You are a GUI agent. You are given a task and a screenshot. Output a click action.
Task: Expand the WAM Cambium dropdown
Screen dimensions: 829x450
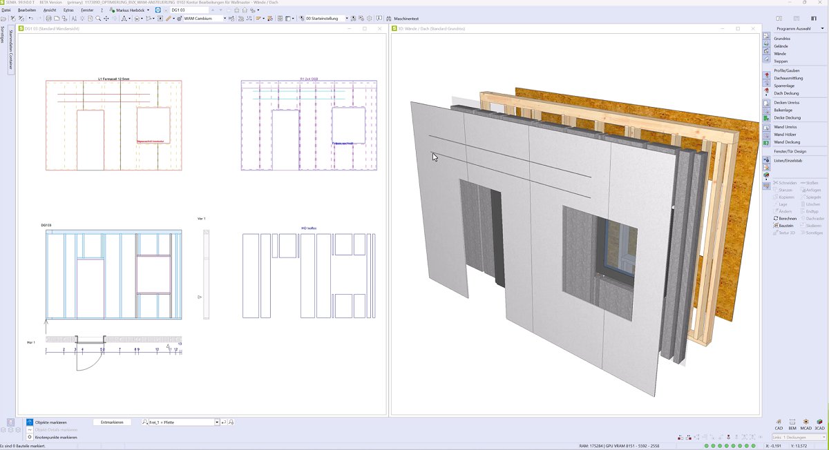pyautogui.click(x=225, y=19)
